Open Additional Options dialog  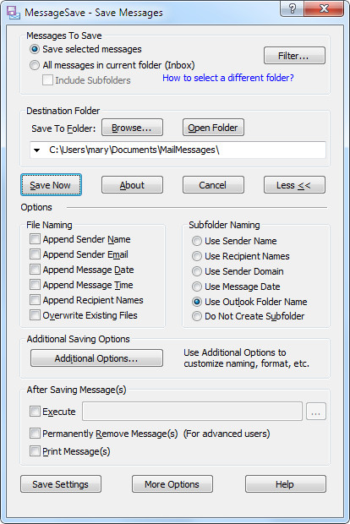[x=96, y=358]
